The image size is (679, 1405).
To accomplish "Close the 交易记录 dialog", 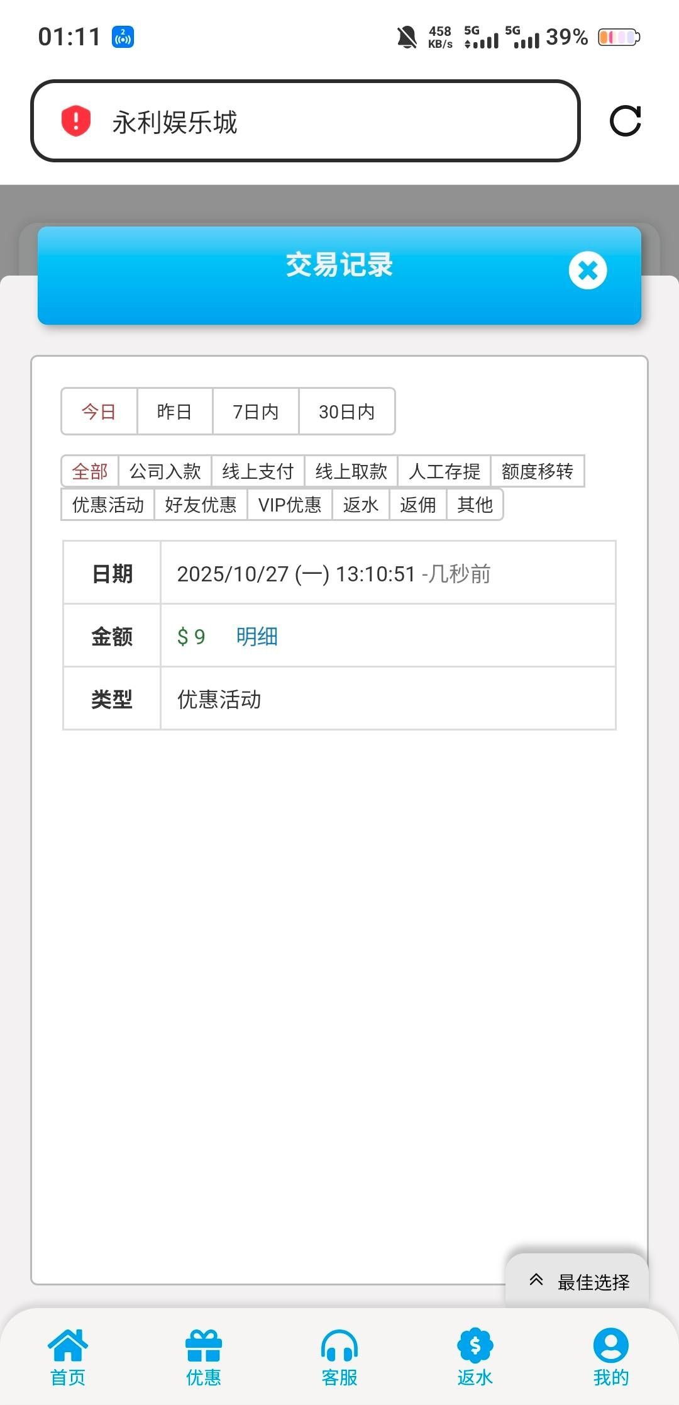I will [587, 271].
